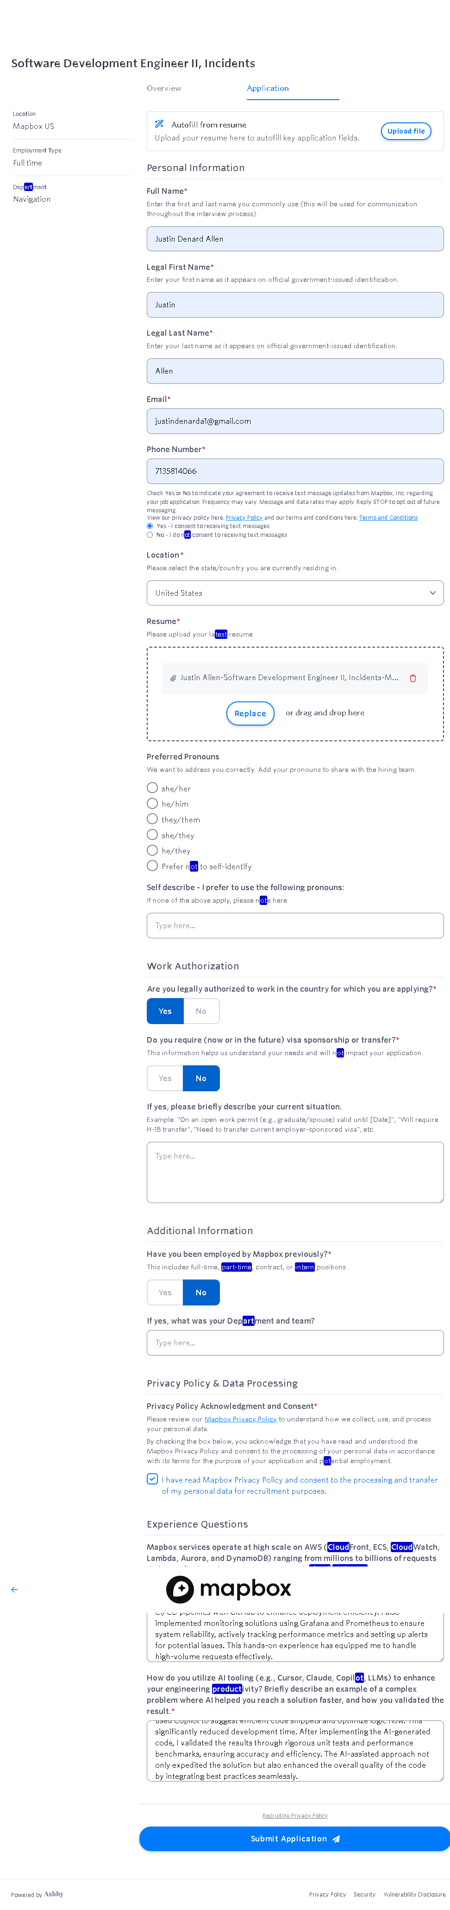The height and width of the screenshot is (1910, 450).
Task: Open the Location country dropdown
Action: click(x=294, y=593)
